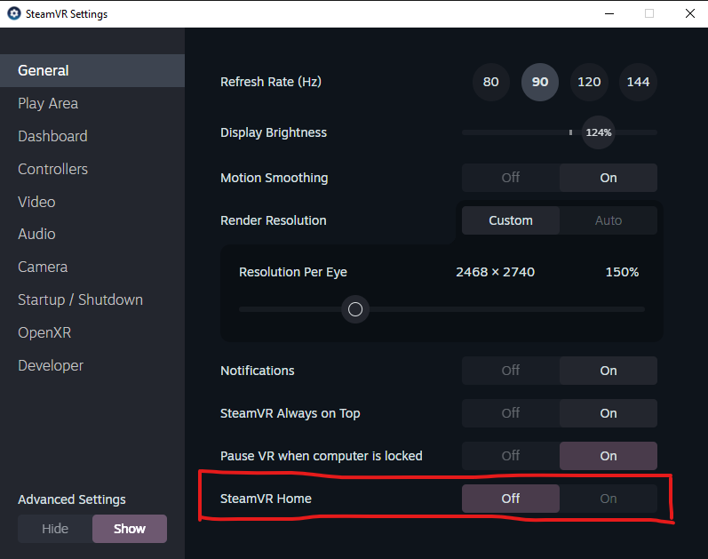The width and height of the screenshot is (708, 559).
Task: Open the Video settings section
Action: tap(36, 202)
